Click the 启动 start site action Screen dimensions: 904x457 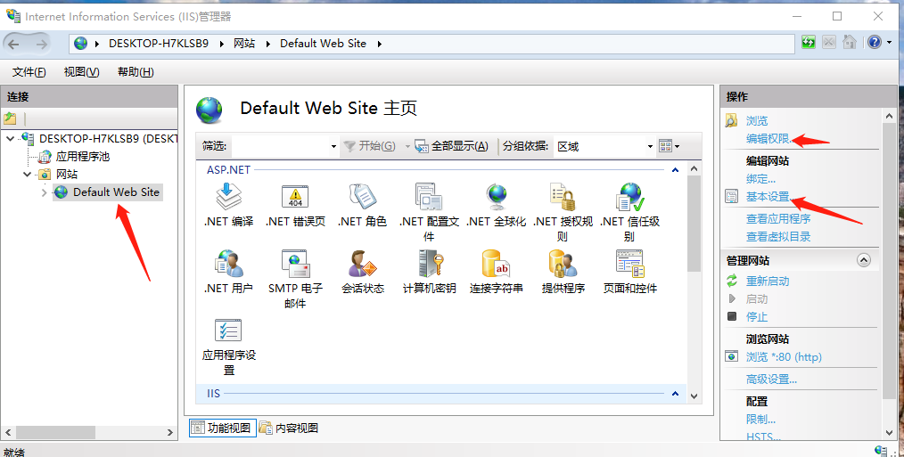click(x=756, y=299)
